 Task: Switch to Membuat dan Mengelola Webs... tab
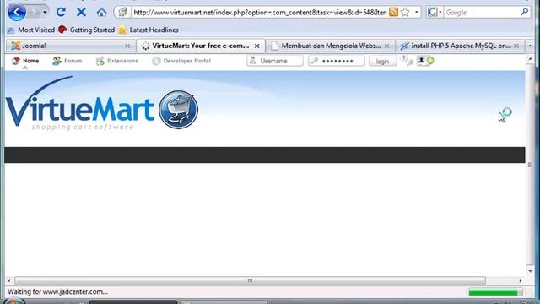click(331, 46)
